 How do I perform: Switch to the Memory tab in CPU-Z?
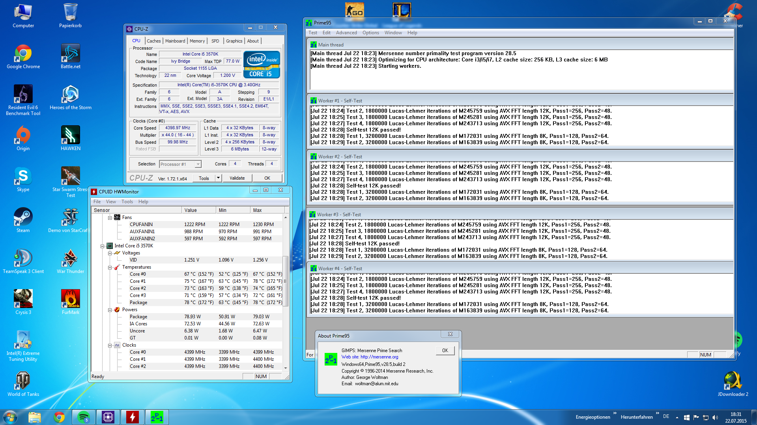tap(197, 41)
